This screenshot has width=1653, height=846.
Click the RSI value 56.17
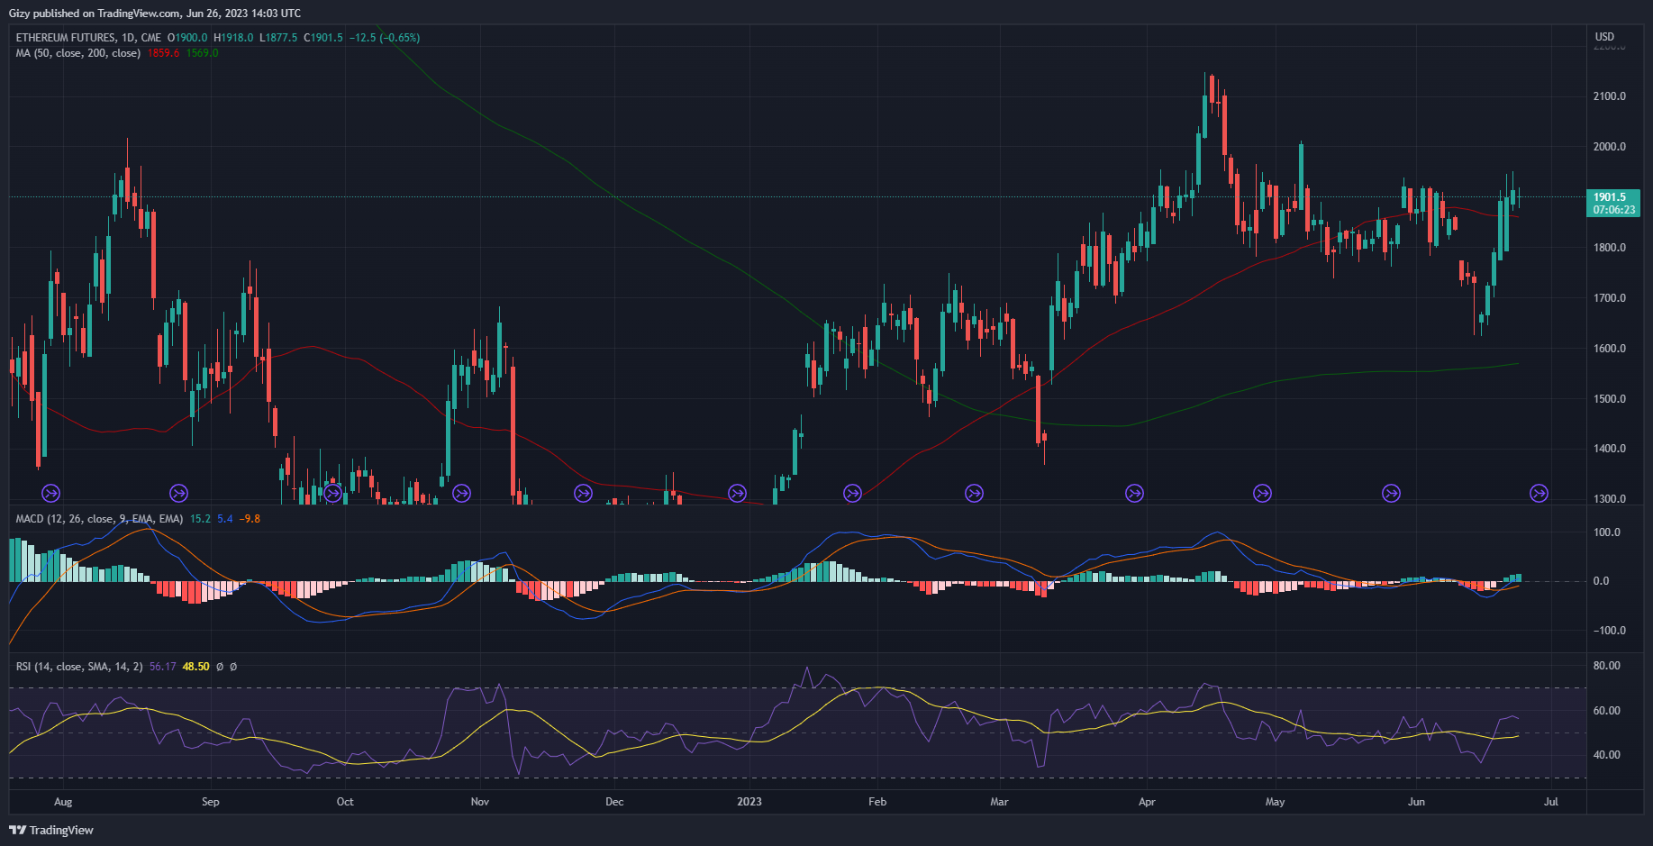click(x=163, y=667)
